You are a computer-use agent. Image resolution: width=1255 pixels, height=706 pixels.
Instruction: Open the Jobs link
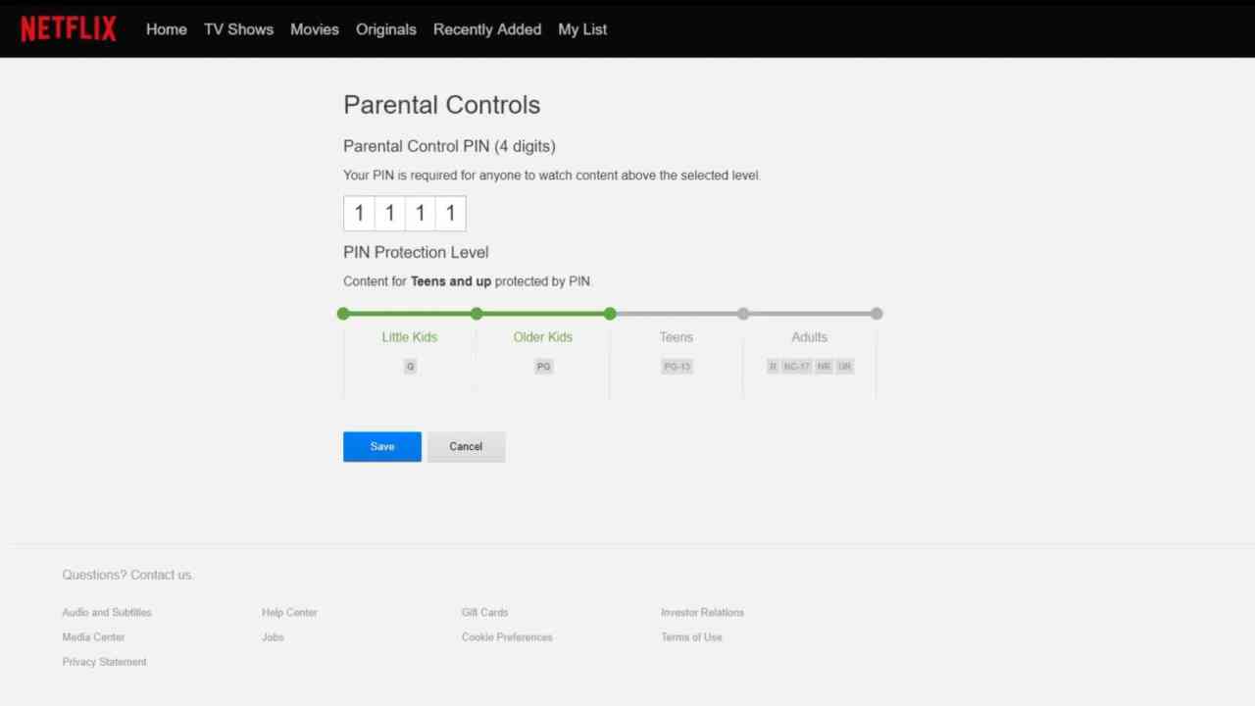273,637
